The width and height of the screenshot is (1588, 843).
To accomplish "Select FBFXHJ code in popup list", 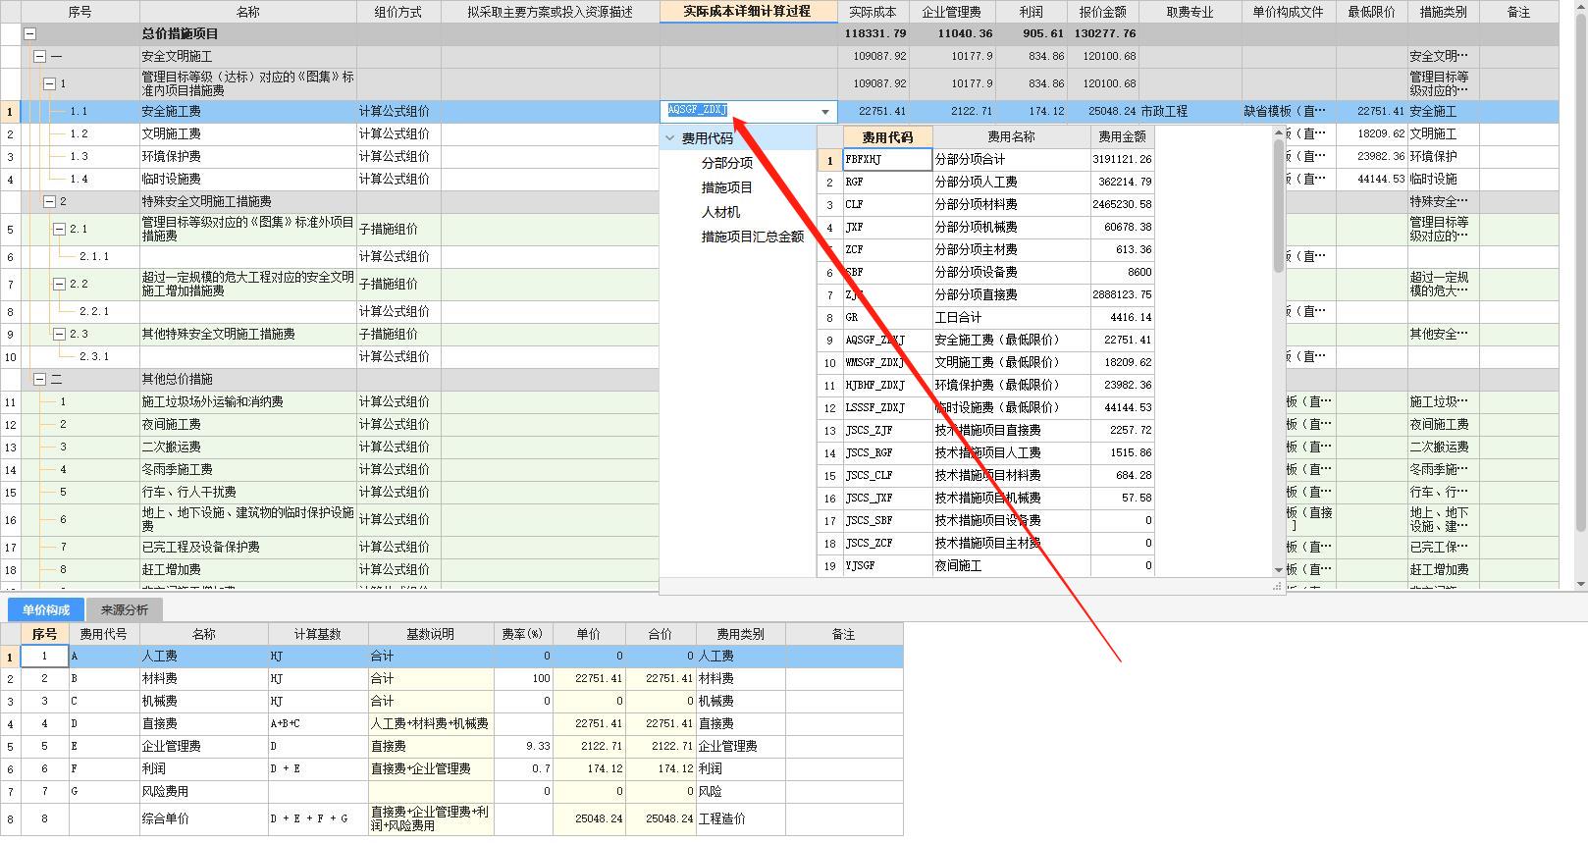I will pos(887,159).
